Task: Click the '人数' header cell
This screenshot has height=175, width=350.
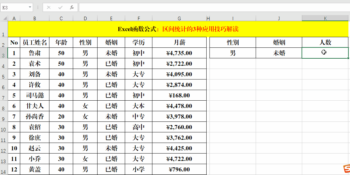Action: (325, 42)
